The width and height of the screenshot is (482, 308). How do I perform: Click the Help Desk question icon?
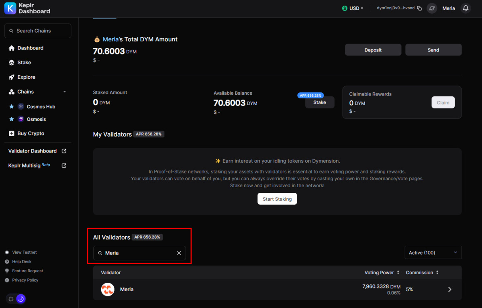click(7, 261)
